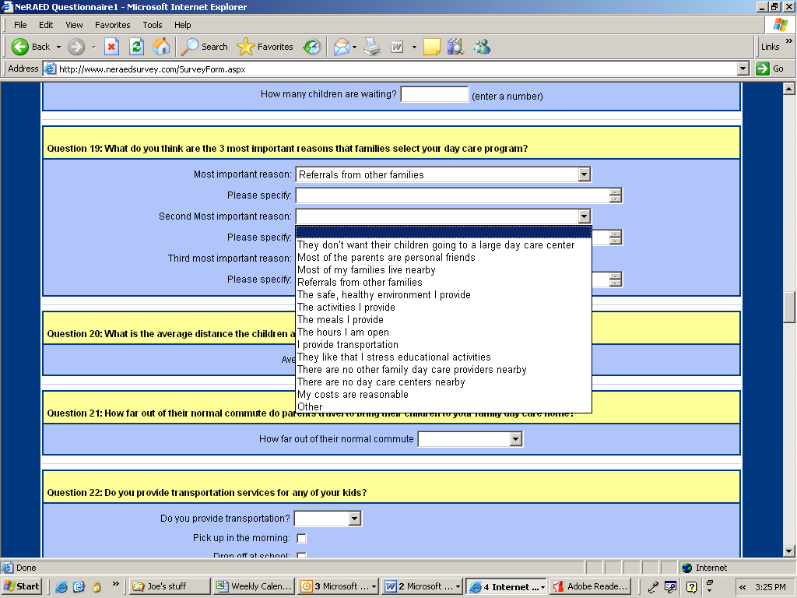The height and width of the screenshot is (598, 797).
Task: Choose 'My costs are reasonable' from list
Action: pyautogui.click(x=353, y=395)
